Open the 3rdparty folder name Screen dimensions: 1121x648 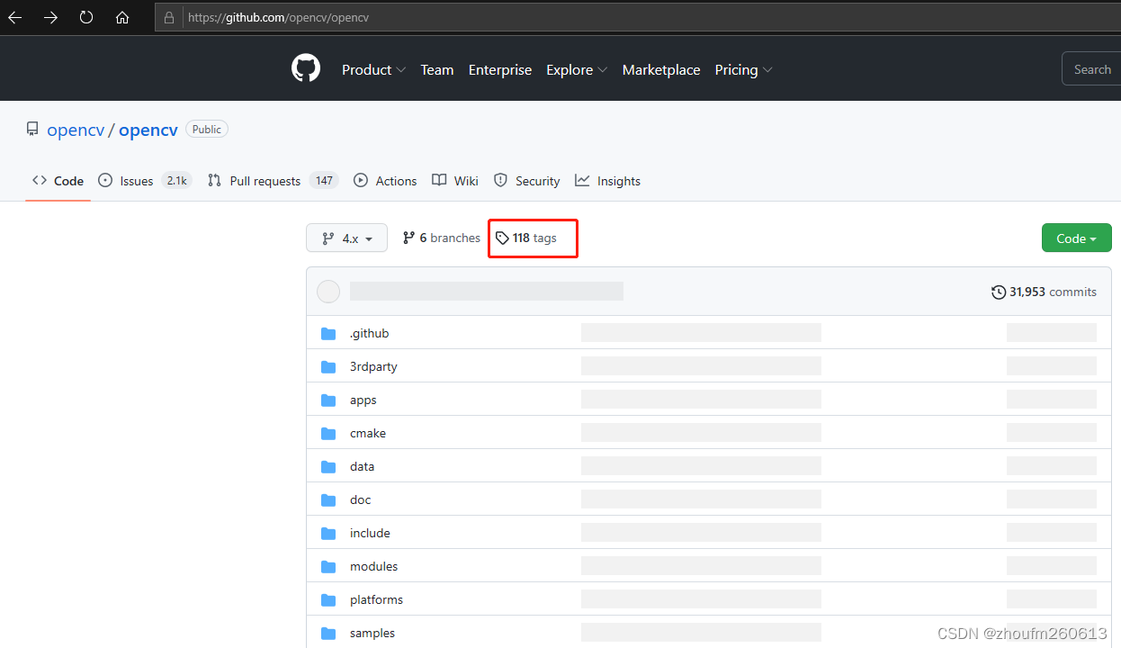click(373, 367)
